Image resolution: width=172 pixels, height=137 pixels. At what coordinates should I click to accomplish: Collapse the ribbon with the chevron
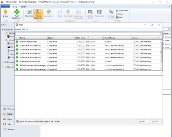[x=169, y=7]
